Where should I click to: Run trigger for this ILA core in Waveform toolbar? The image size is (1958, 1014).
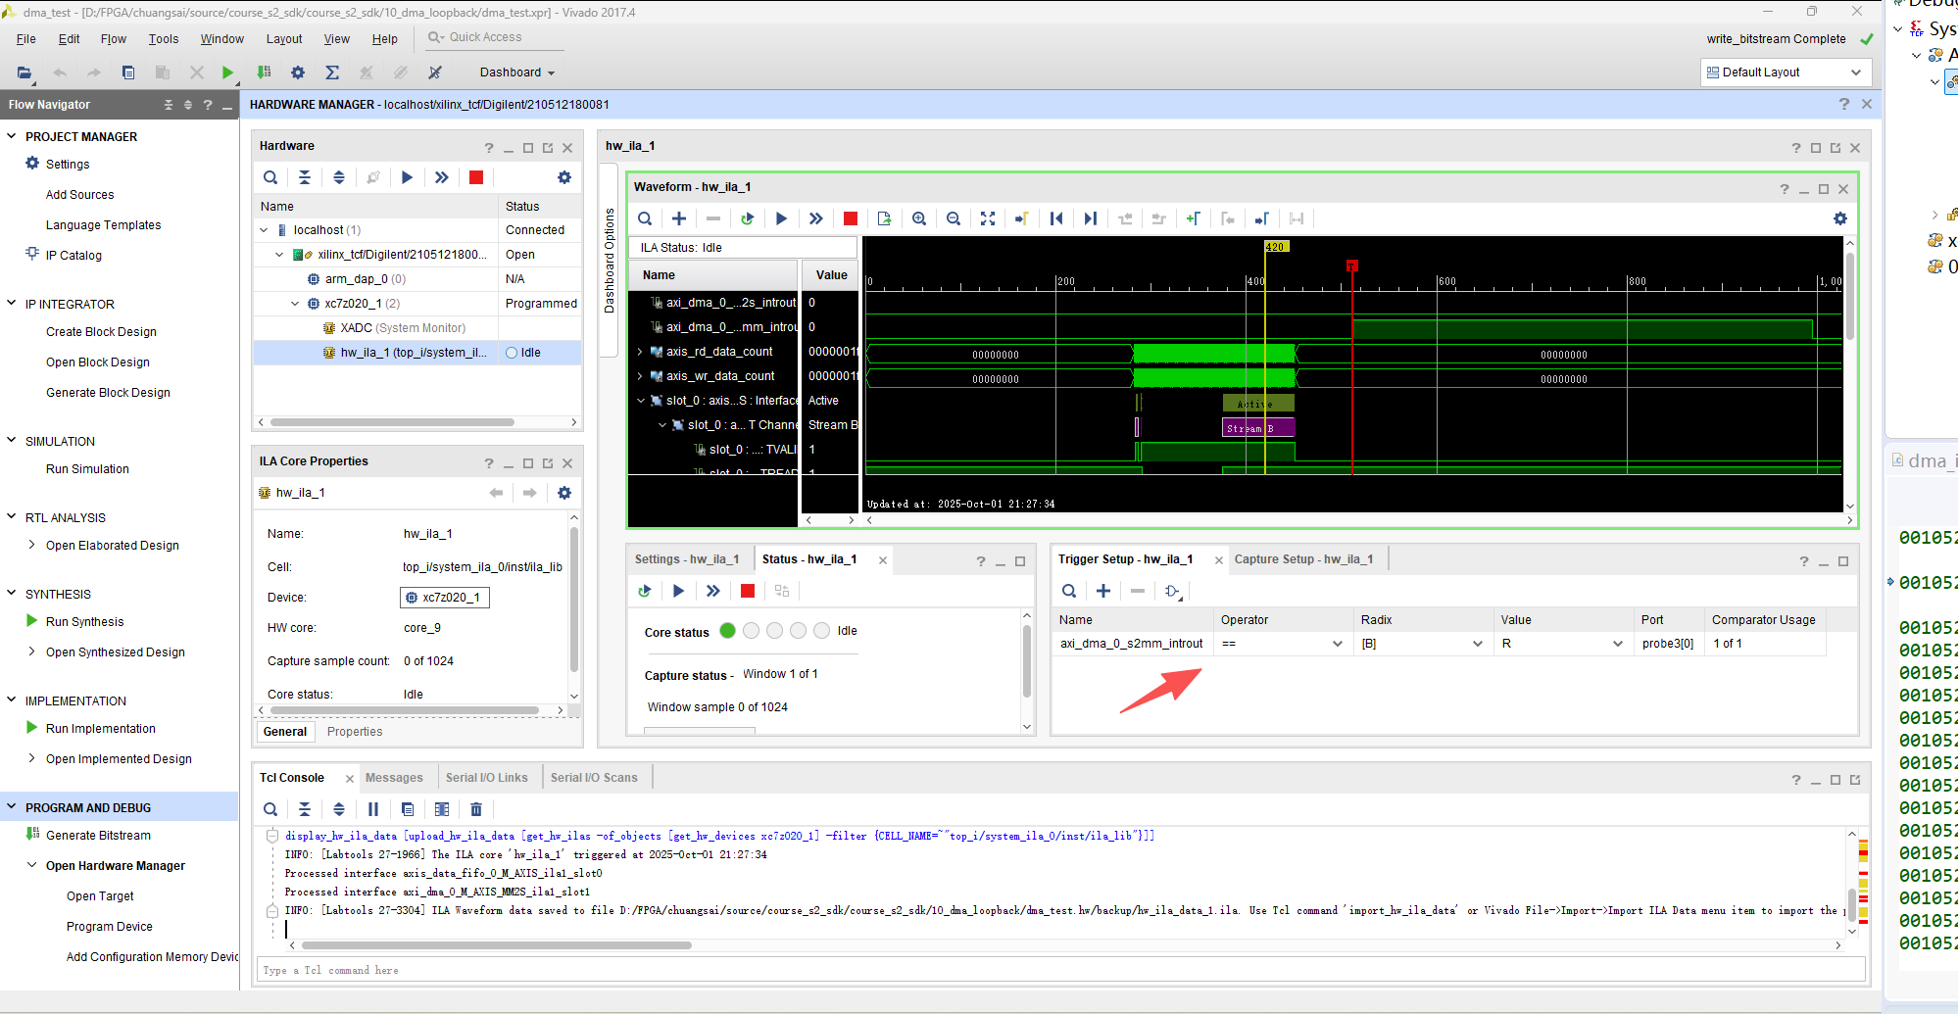point(781,218)
